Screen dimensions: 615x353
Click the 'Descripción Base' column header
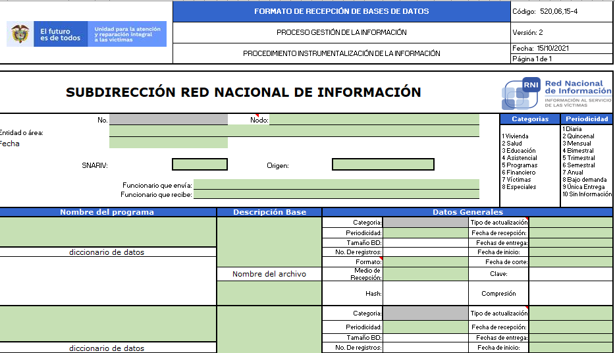[x=269, y=212]
